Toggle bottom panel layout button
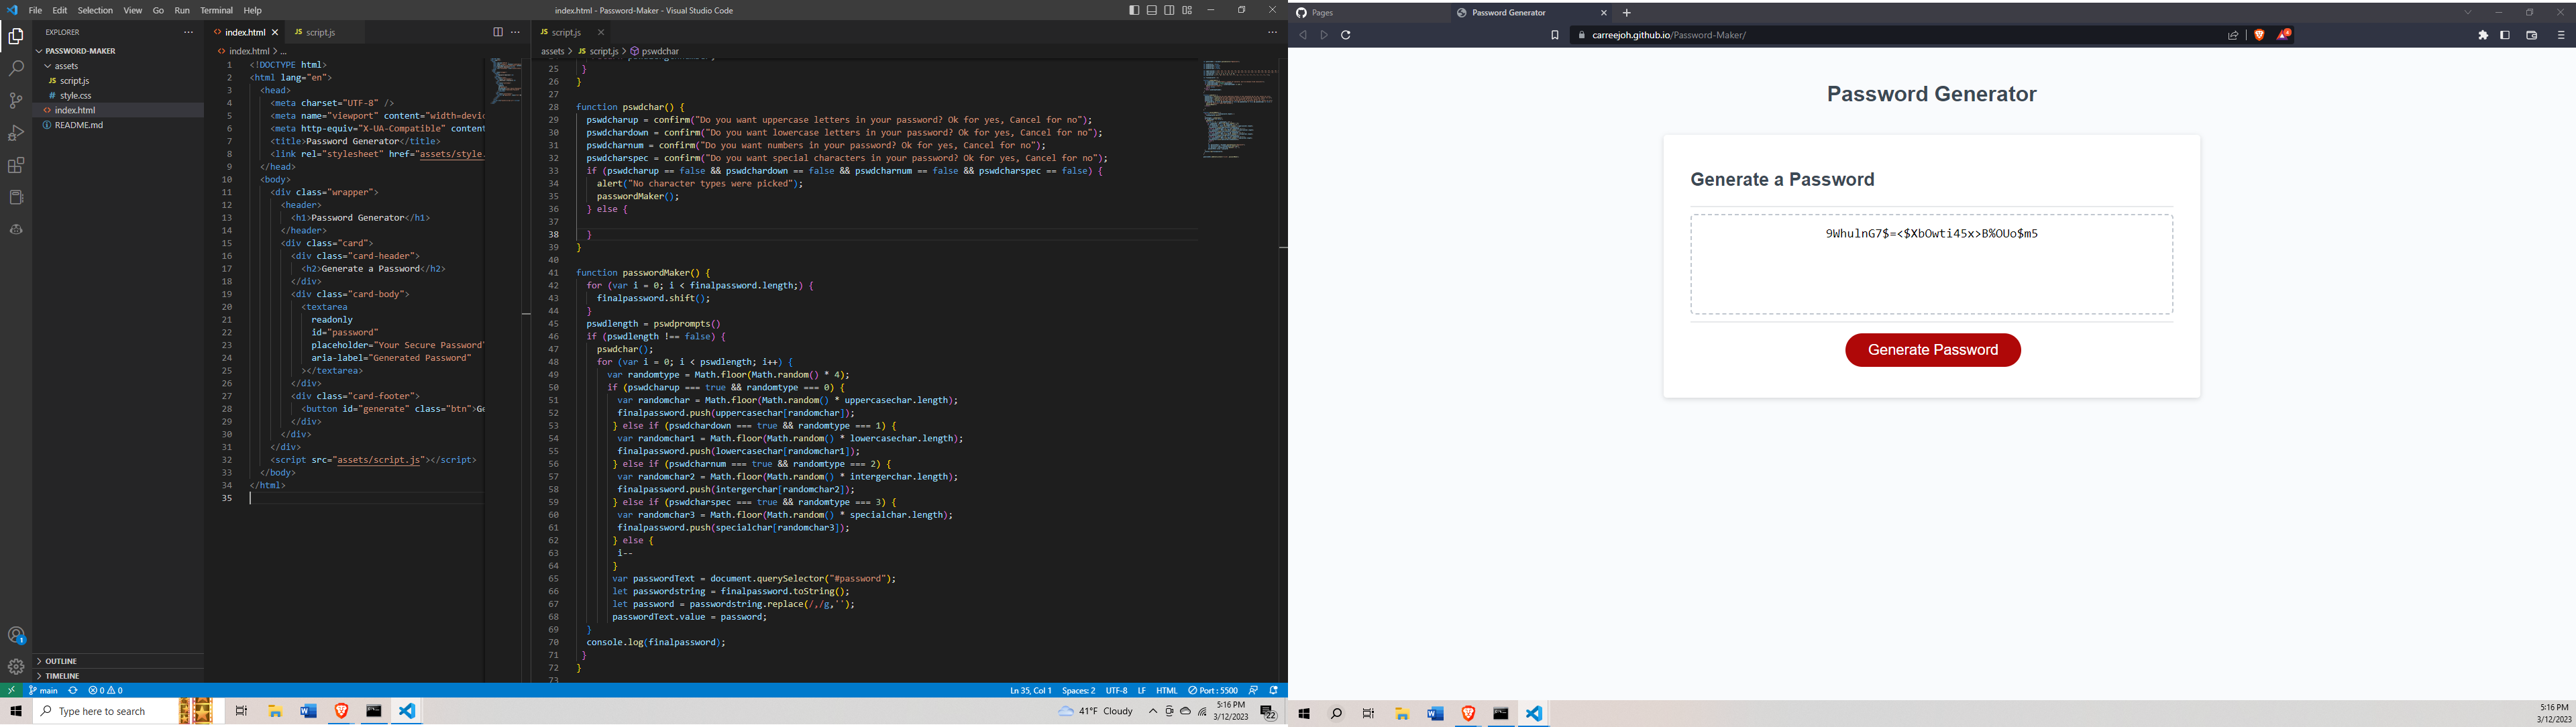This screenshot has width=2576, height=727. [x=1152, y=10]
